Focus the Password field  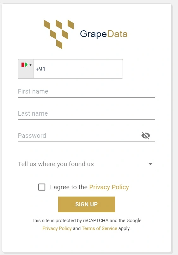pyautogui.click(x=79, y=136)
